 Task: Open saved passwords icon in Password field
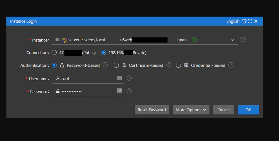119,90
